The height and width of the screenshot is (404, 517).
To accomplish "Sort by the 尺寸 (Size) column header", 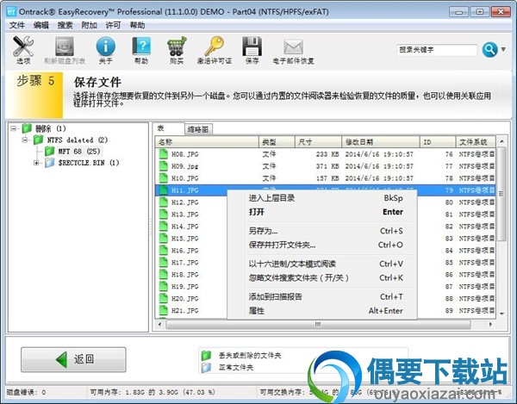I will pos(318,142).
